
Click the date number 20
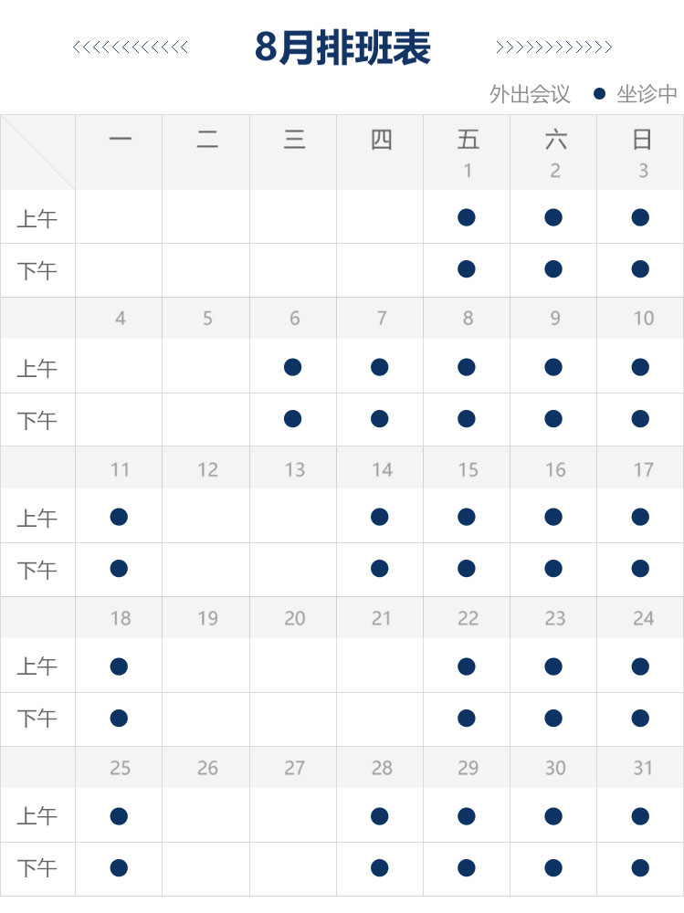(295, 618)
